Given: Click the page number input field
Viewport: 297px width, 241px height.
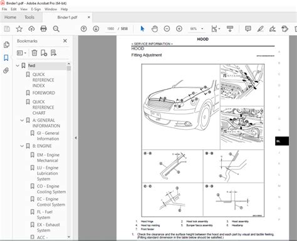Looking at the screenshot, I should click(110, 29).
